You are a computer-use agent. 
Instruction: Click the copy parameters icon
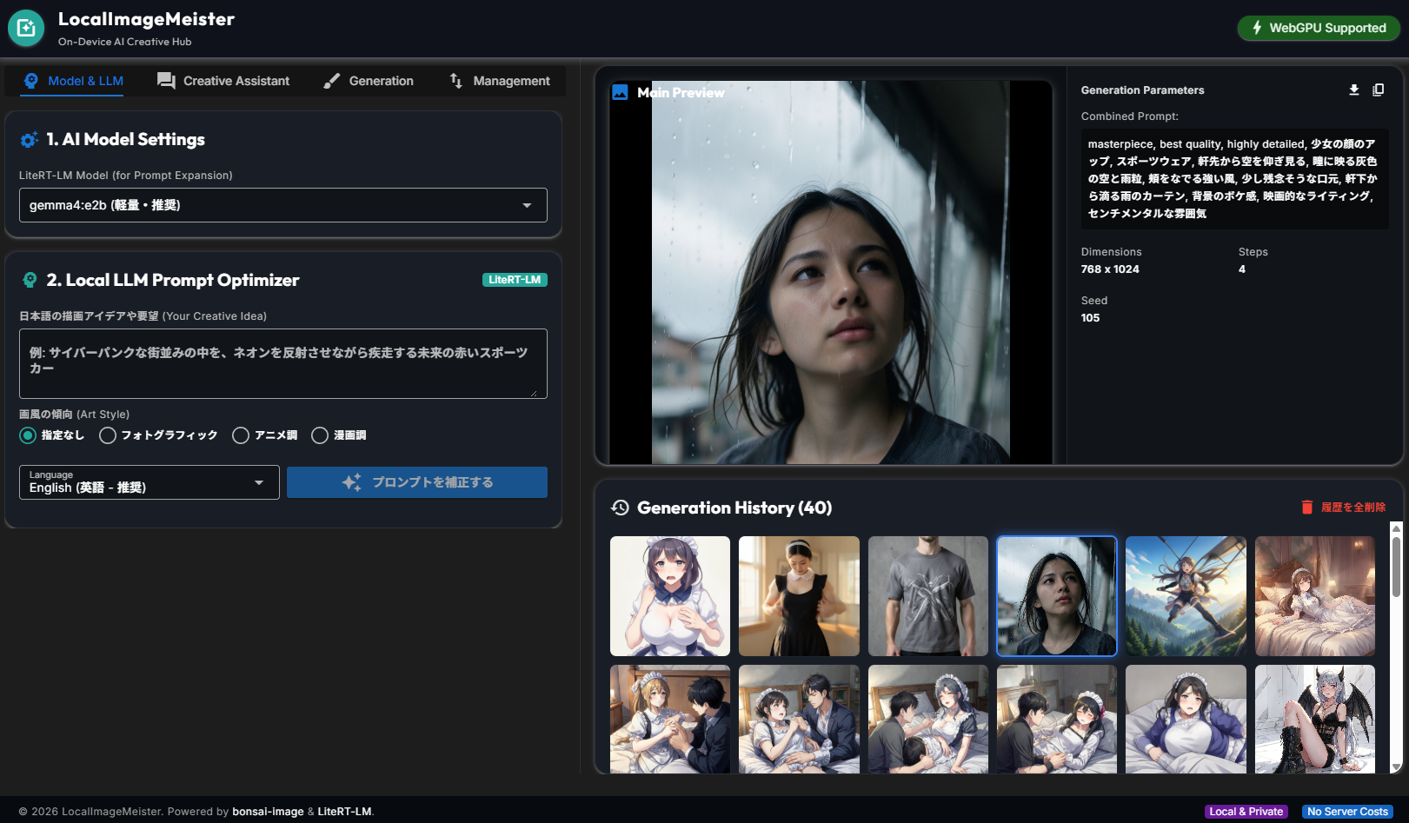coord(1378,90)
